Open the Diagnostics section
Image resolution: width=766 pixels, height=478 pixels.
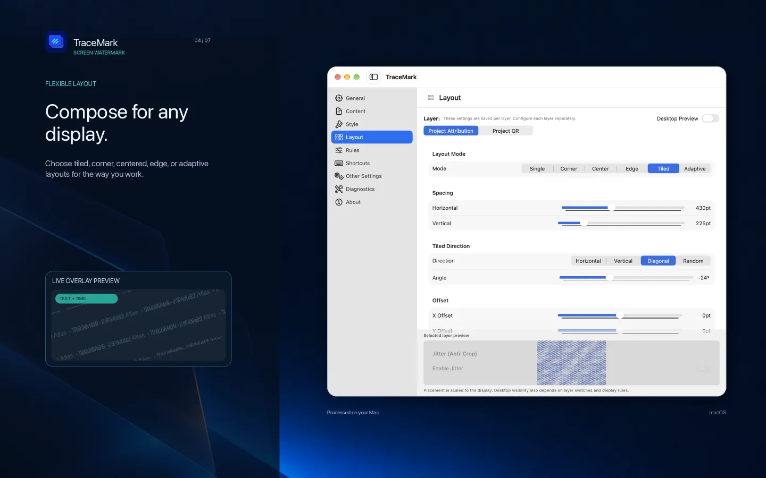[x=372, y=189]
